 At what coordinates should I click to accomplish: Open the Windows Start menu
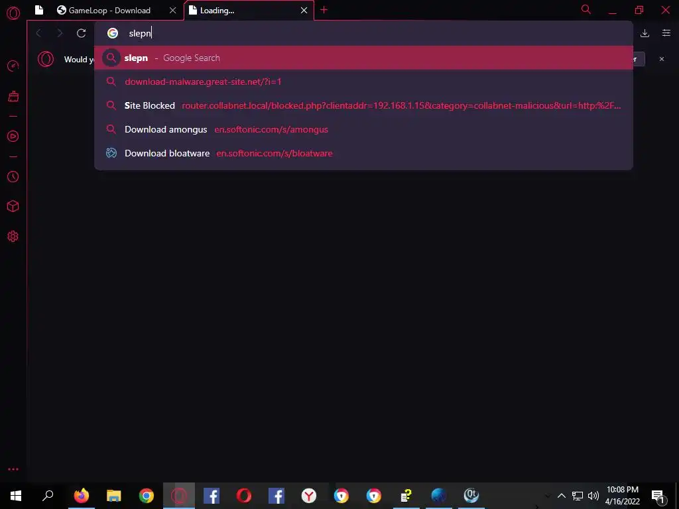[16, 496]
